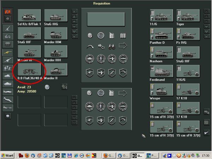Select the 8.8 FlaK36/40 A unit

[29, 70]
